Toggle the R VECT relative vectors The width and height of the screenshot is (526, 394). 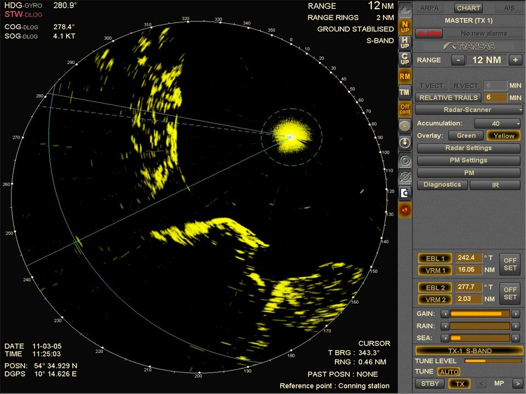tap(466, 86)
